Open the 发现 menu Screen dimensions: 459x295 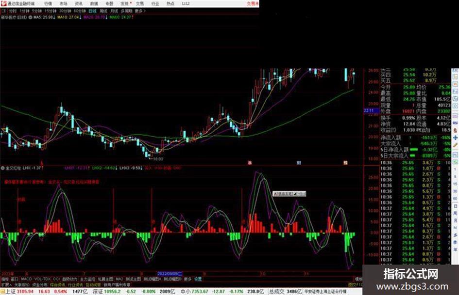coord(125,4)
